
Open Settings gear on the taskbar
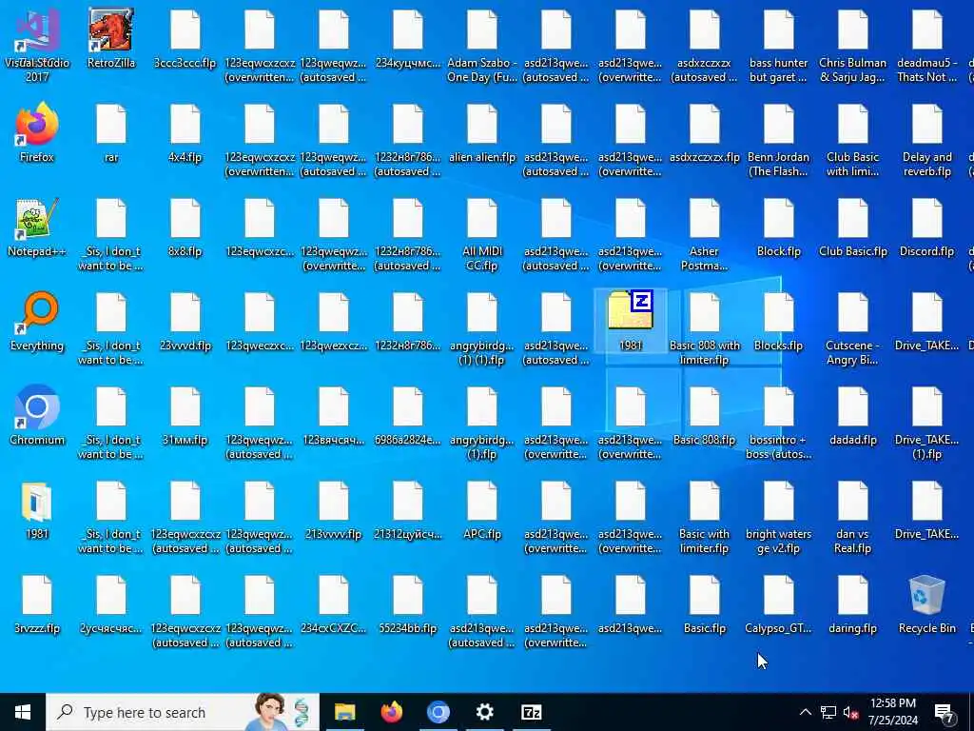[x=484, y=712]
